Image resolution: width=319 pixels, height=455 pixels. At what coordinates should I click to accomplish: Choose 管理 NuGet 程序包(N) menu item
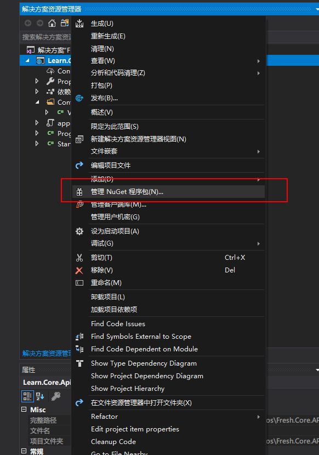(168, 192)
